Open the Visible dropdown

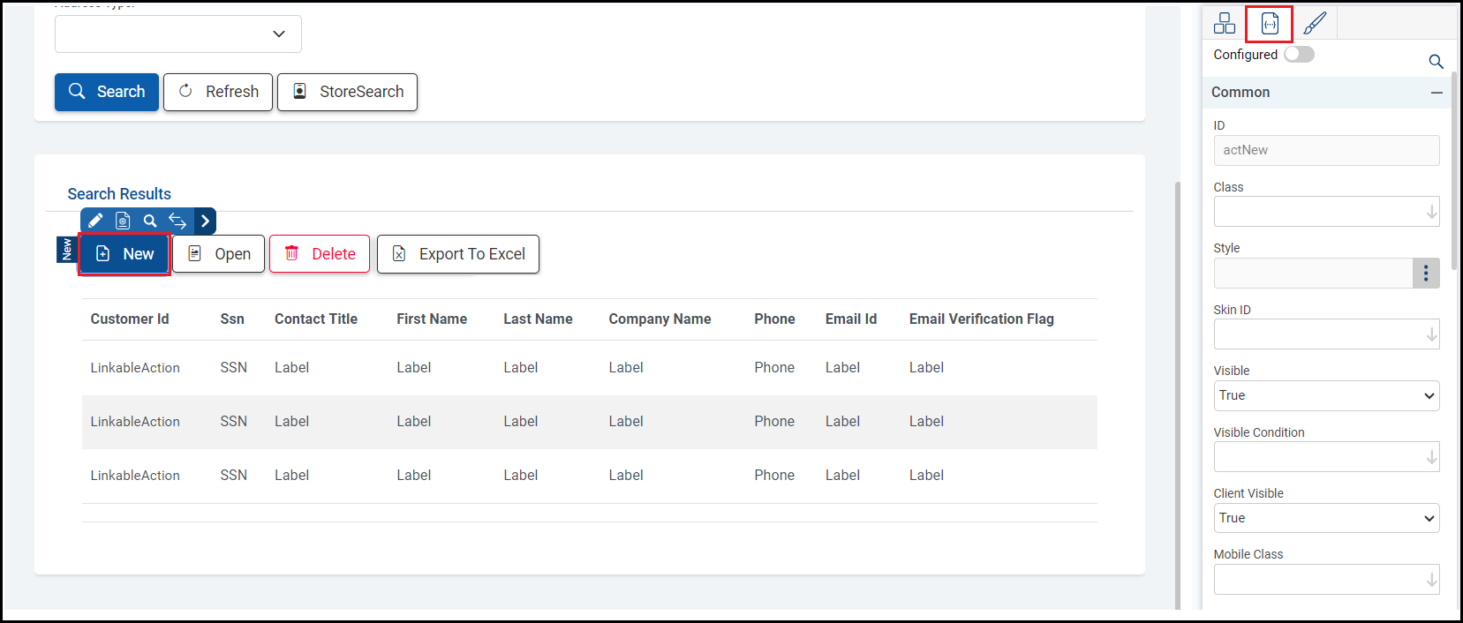pyautogui.click(x=1326, y=395)
